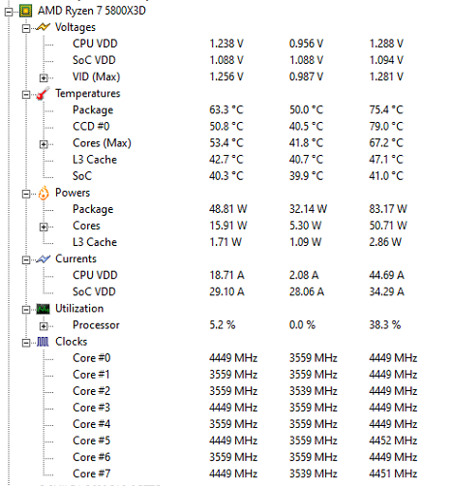Select the Currents group label

point(75,258)
